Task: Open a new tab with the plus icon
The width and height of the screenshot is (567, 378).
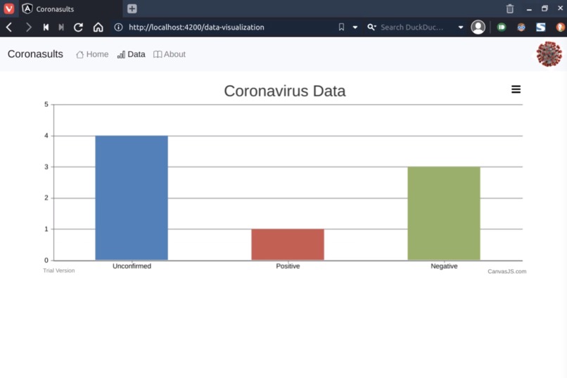Action: [132, 8]
